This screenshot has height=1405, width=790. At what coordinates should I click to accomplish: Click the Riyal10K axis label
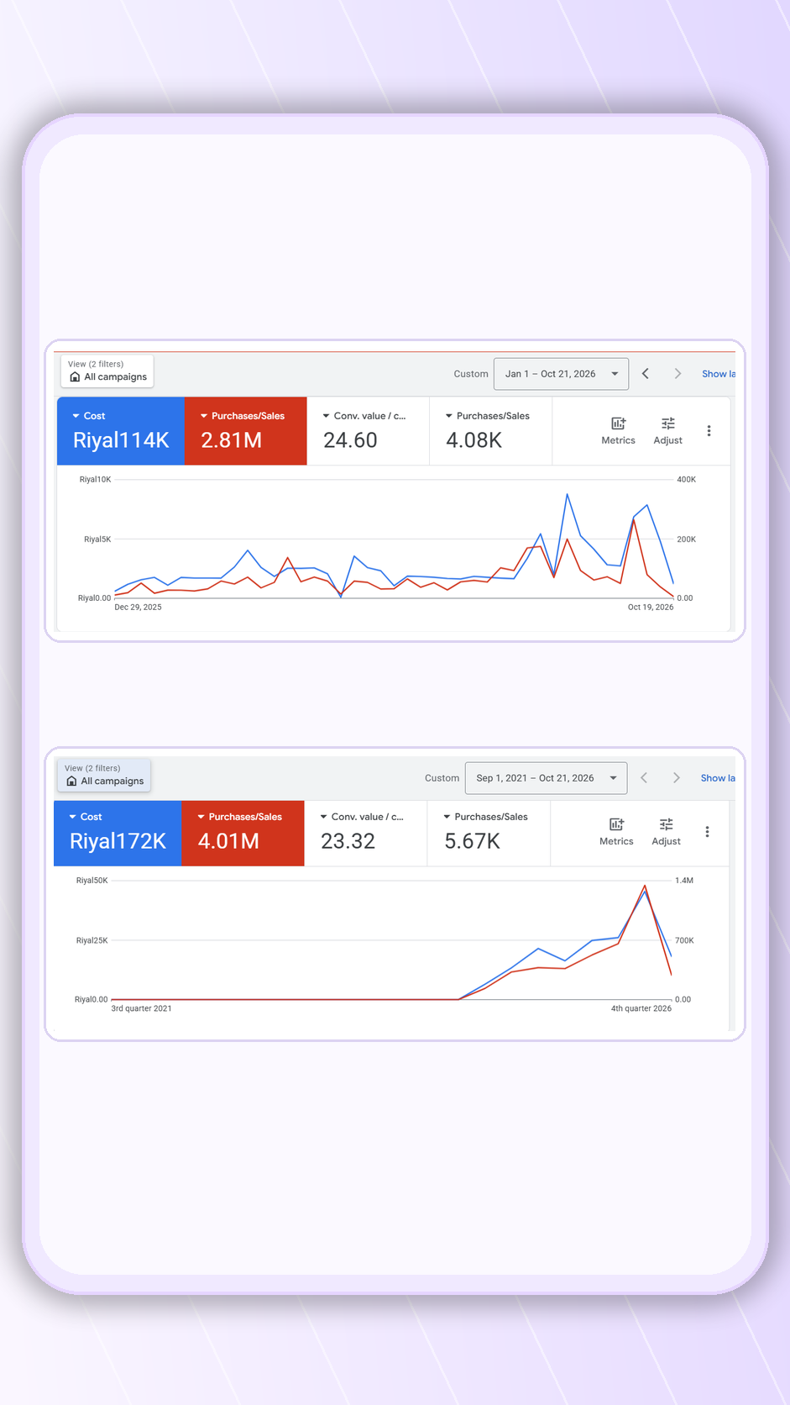pyautogui.click(x=95, y=480)
